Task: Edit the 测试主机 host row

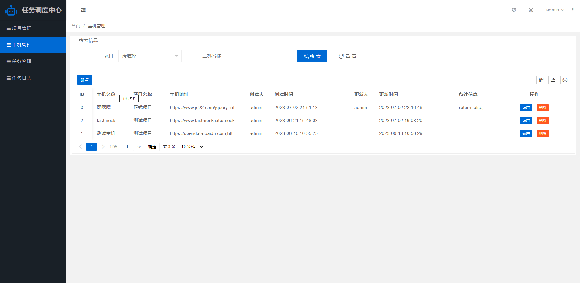Action: (x=526, y=133)
